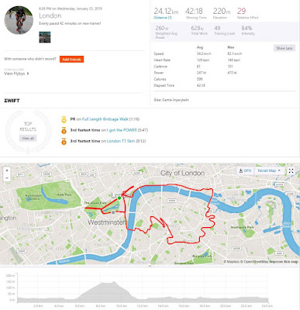
Task: Collapse stats with Show Less button
Action: click(284, 48)
